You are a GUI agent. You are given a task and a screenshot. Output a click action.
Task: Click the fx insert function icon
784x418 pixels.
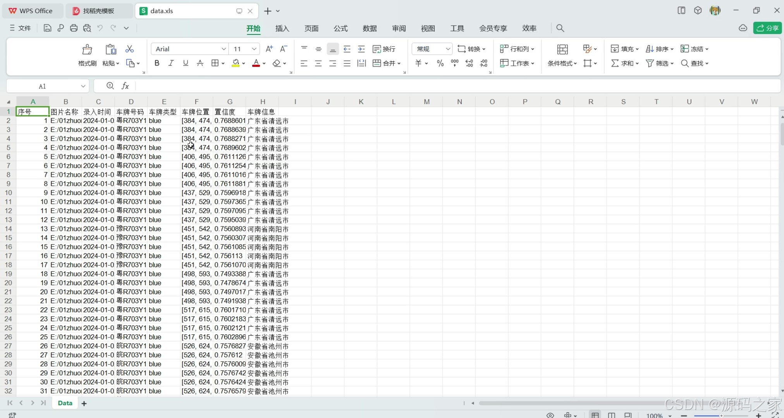point(125,86)
